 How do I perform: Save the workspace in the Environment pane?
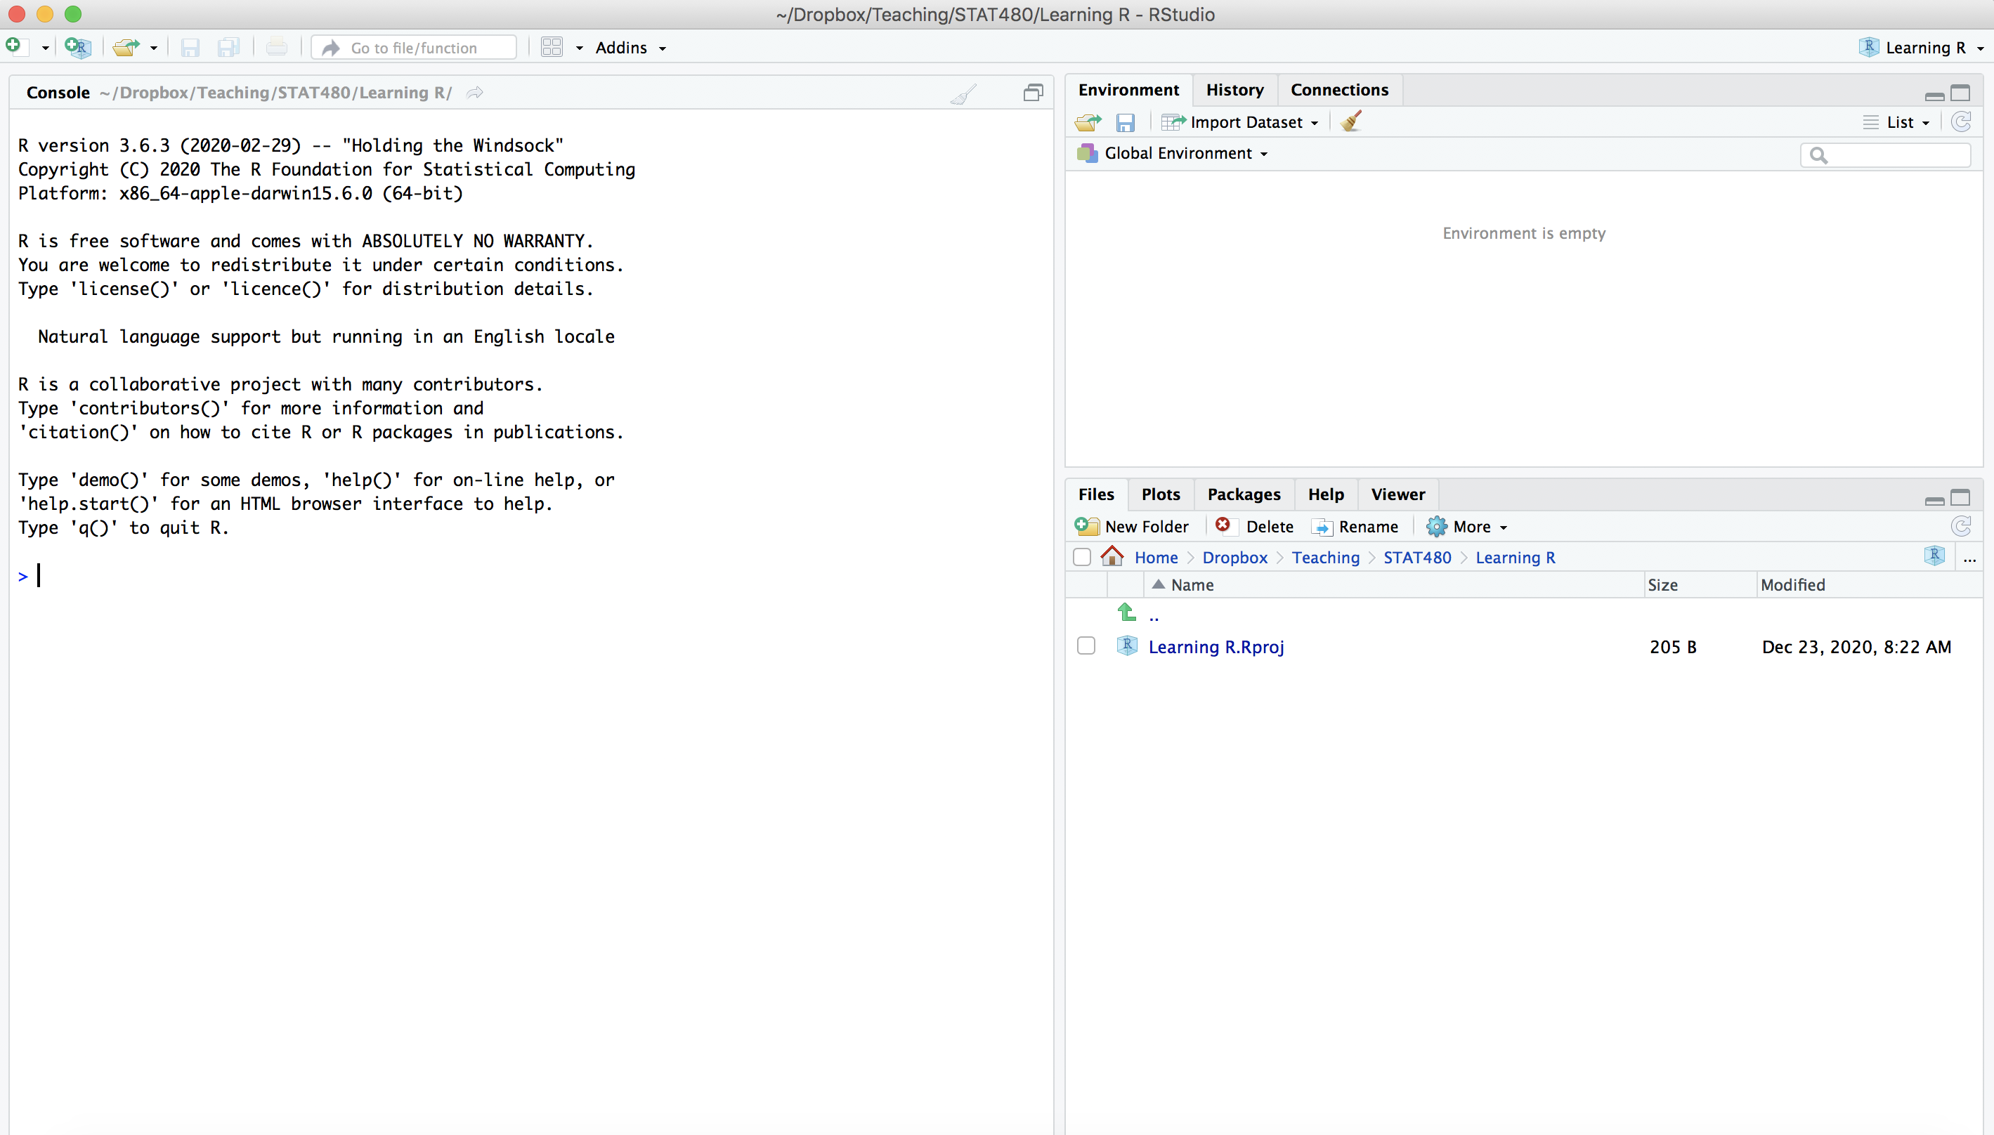click(1126, 122)
